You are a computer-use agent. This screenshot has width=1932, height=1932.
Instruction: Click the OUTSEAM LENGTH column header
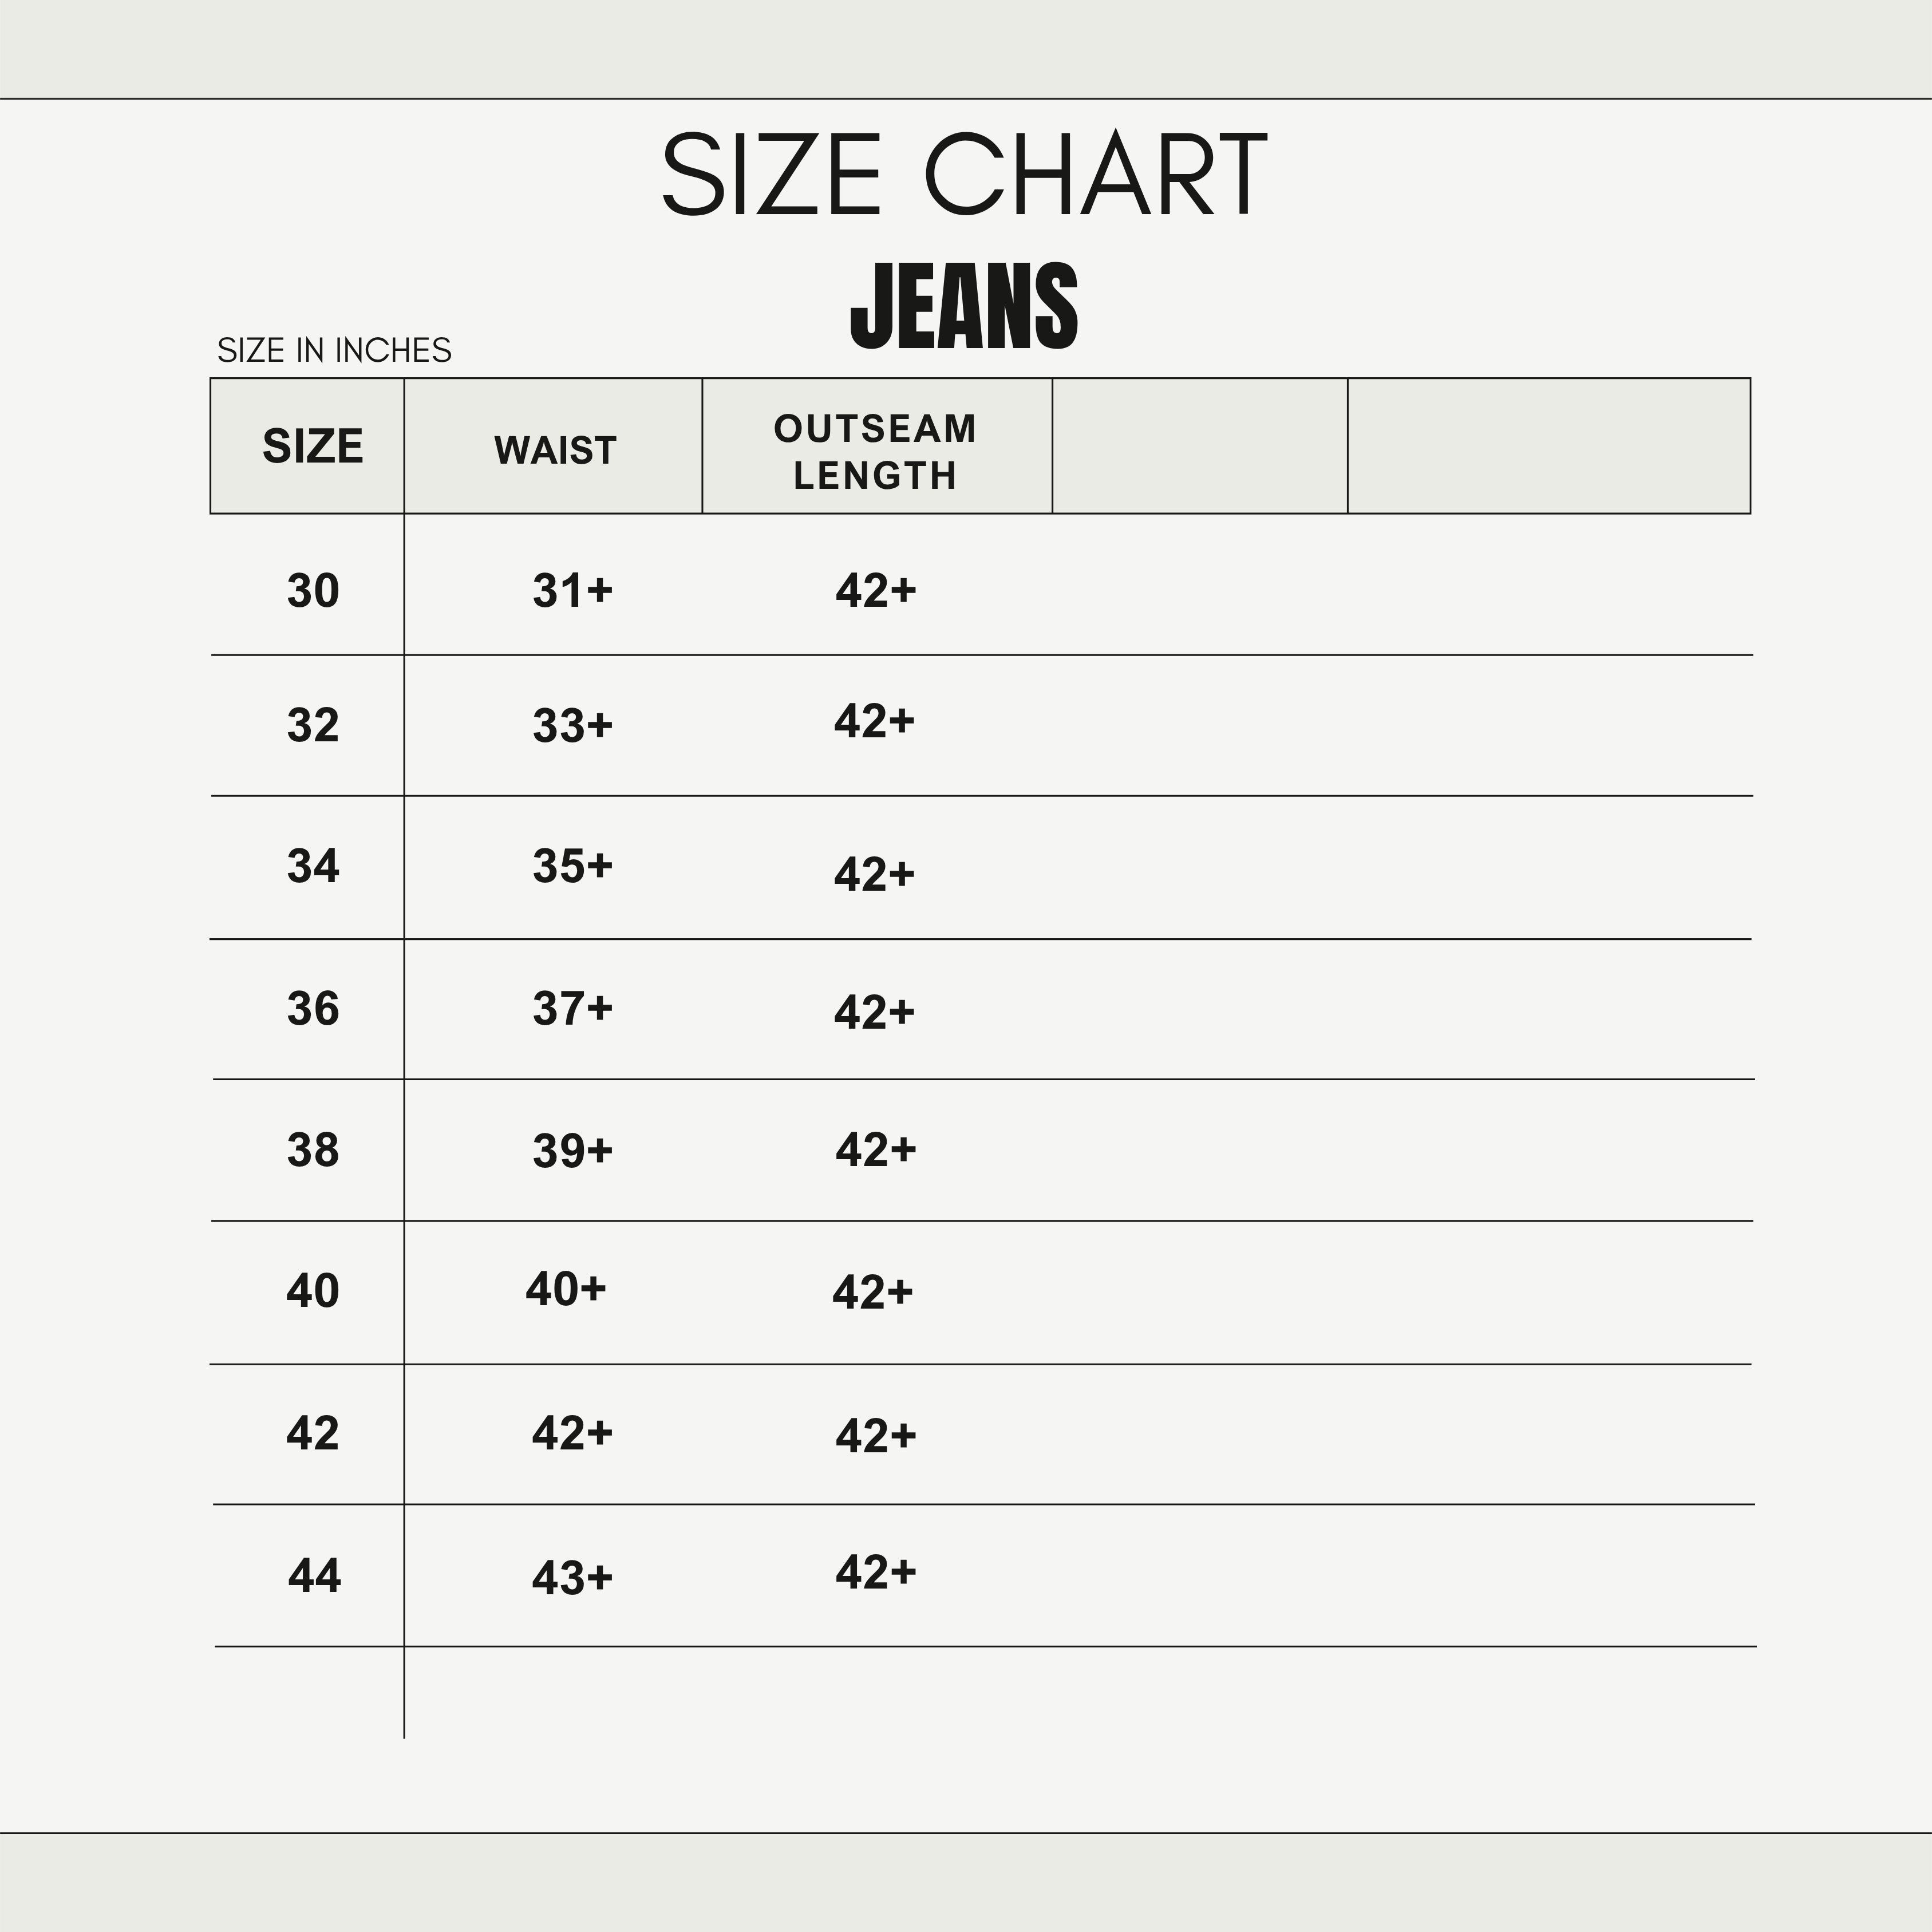click(875, 452)
